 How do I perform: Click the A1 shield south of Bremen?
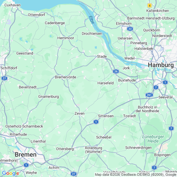pos(26,165)
